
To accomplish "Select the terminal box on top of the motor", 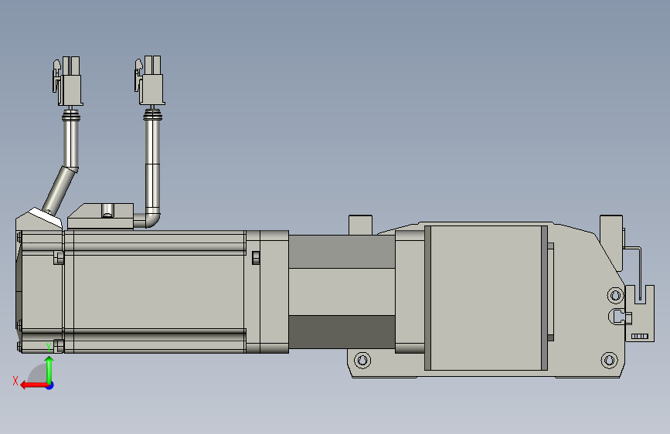I will (x=100, y=216).
